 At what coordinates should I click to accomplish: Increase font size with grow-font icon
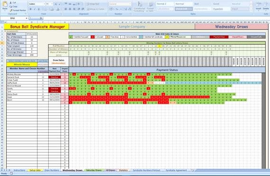coord(55,4)
